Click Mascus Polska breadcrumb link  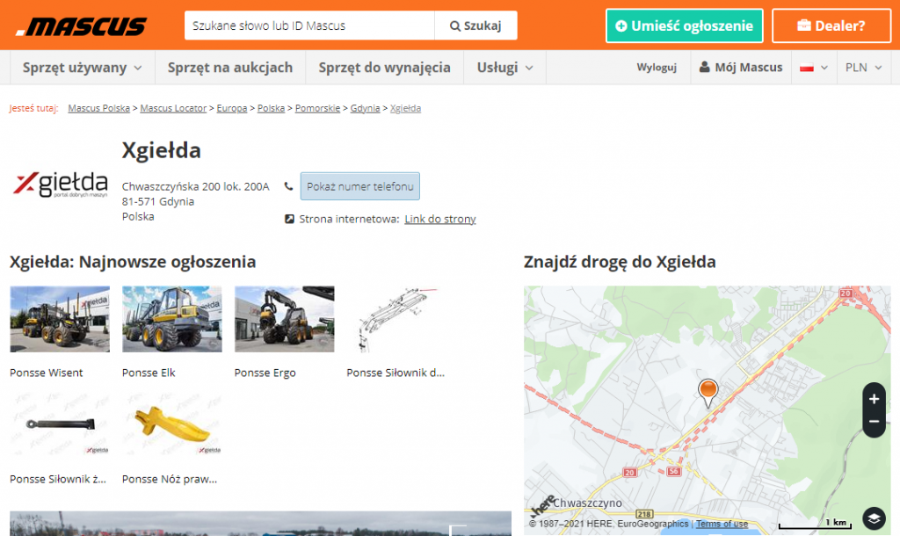(x=98, y=108)
